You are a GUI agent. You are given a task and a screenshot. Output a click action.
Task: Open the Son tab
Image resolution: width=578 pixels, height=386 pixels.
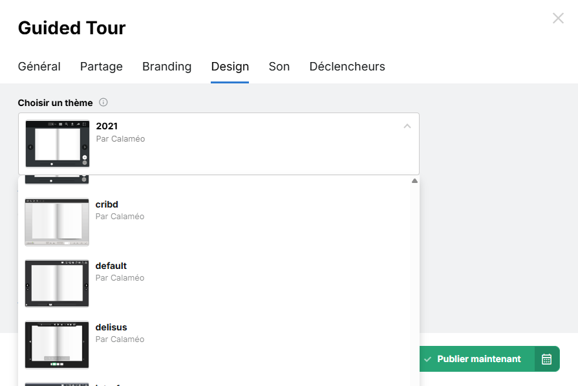click(x=279, y=67)
